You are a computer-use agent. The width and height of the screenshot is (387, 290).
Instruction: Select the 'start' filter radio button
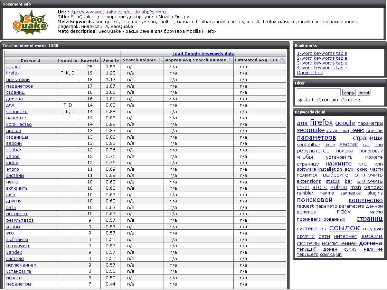300,100
